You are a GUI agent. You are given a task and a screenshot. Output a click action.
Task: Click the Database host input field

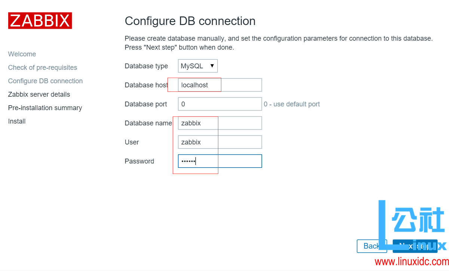pyautogui.click(x=219, y=85)
